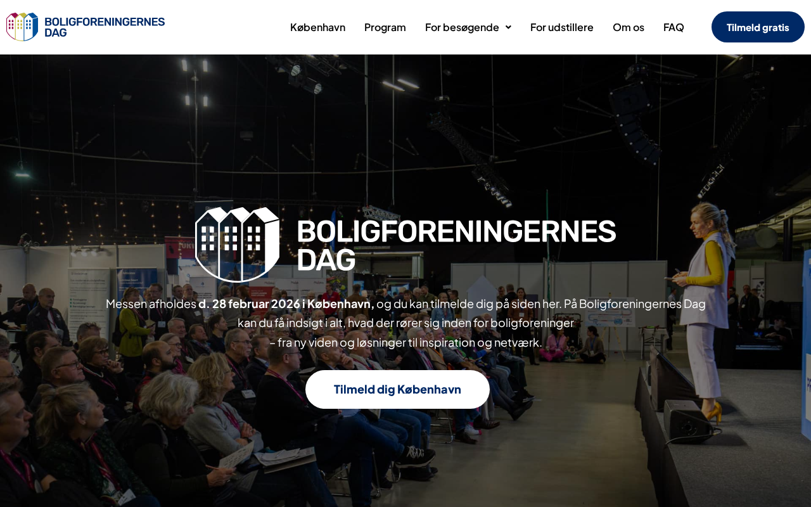Click the large white Boligforeningernes Dag heading
The width and height of the screenshot is (811, 507).
[456, 245]
